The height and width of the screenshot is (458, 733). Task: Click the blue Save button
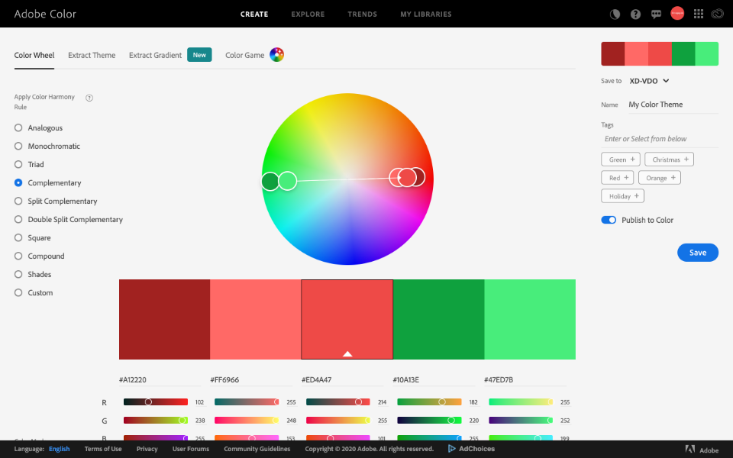coord(697,253)
